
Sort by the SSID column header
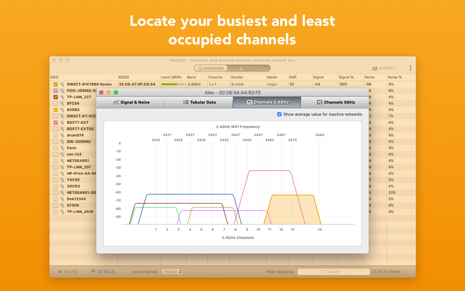point(84,77)
